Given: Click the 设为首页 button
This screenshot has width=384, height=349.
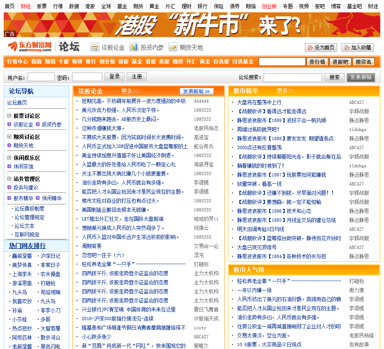Looking at the screenshot, I should pyautogui.click(x=321, y=47).
